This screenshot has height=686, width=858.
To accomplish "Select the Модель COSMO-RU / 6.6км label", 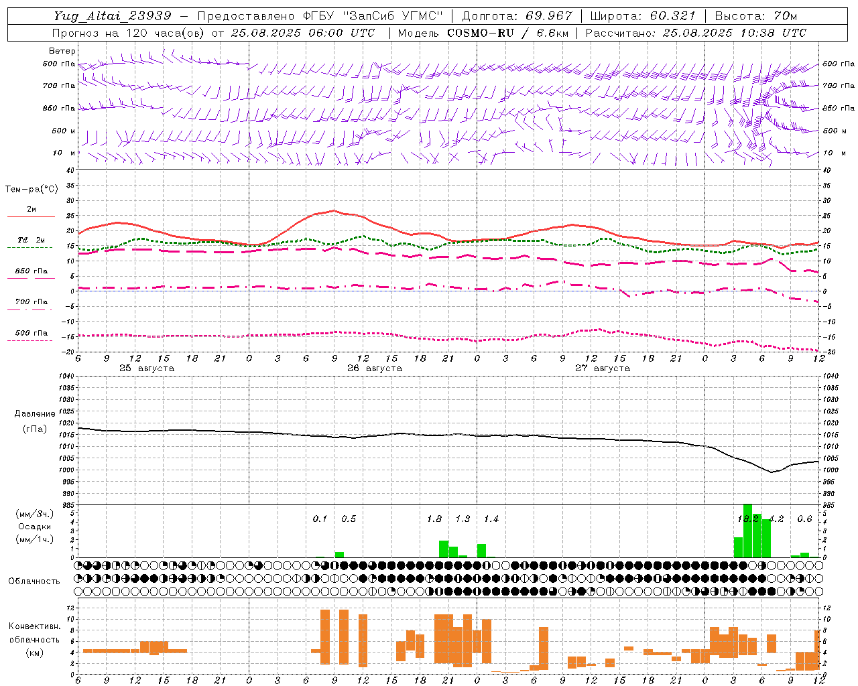I will 483,33.
